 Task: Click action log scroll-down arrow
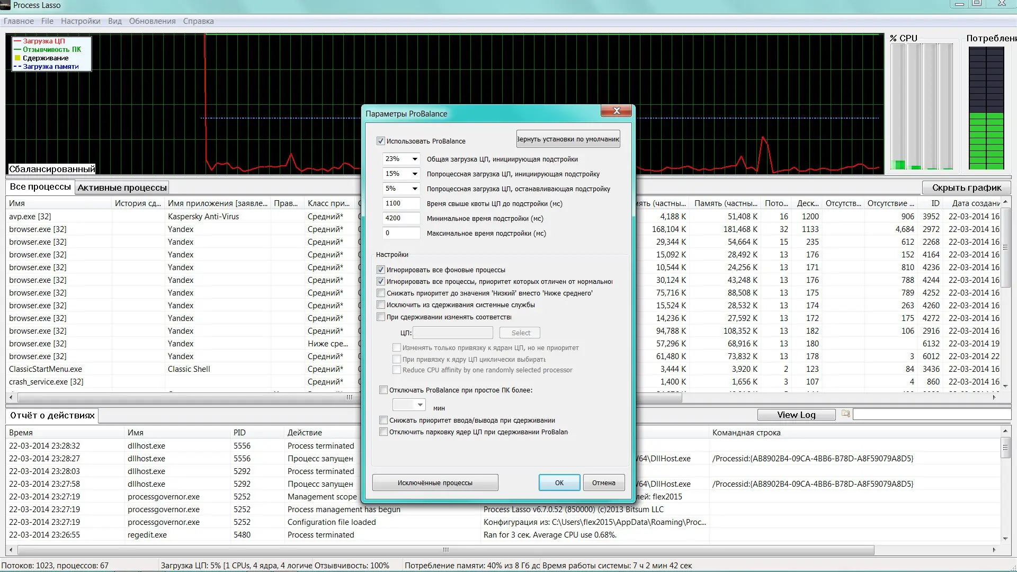click(1005, 539)
